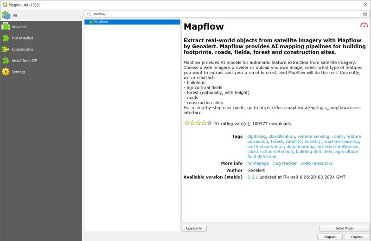Focus the plugin search field

point(227,14)
